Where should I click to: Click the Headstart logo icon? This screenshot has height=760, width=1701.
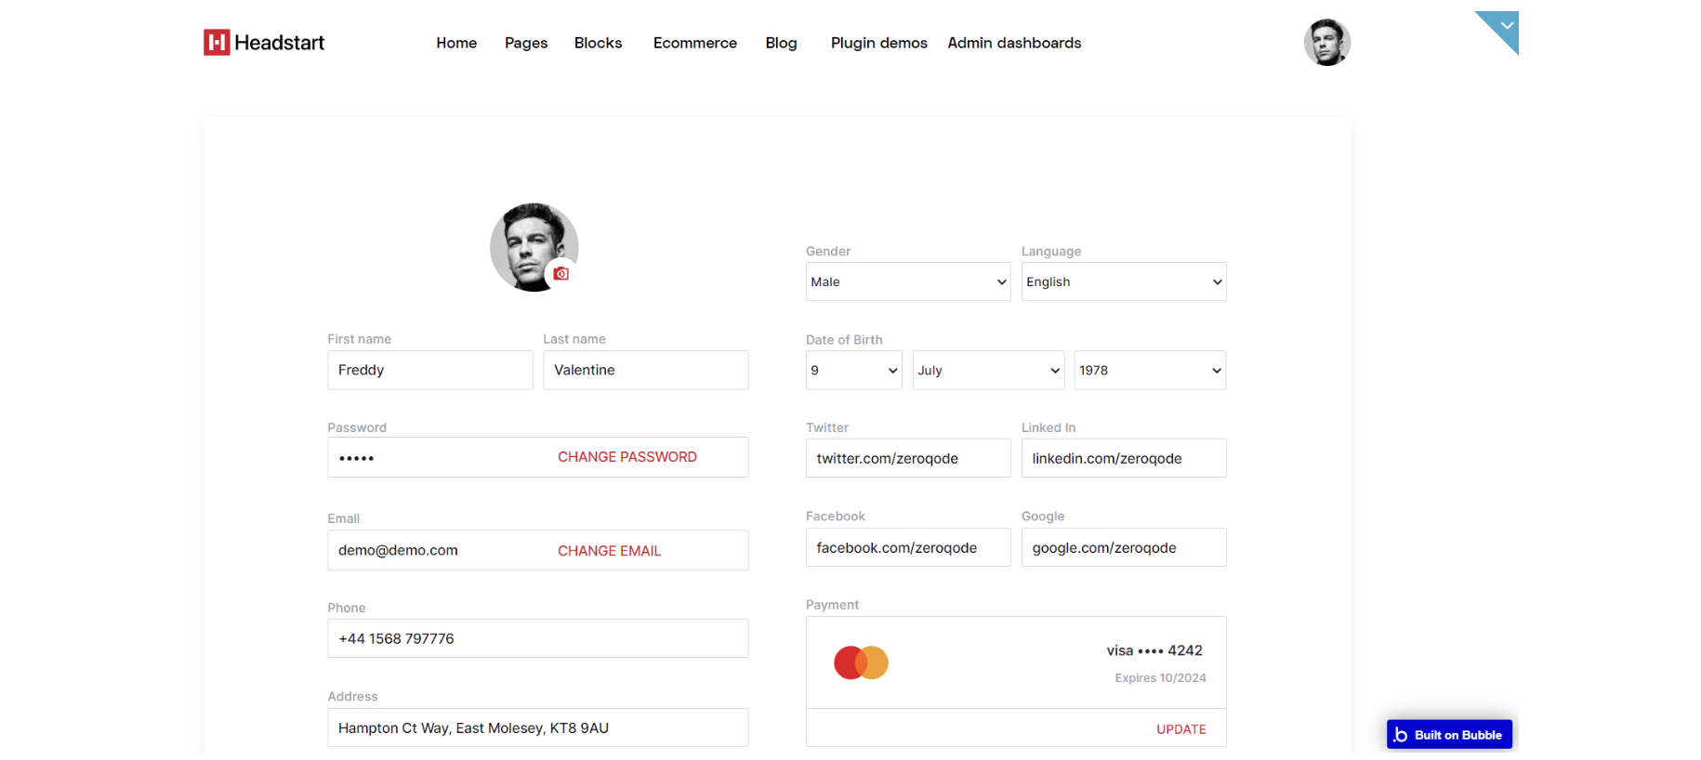pyautogui.click(x=217, y=43)
